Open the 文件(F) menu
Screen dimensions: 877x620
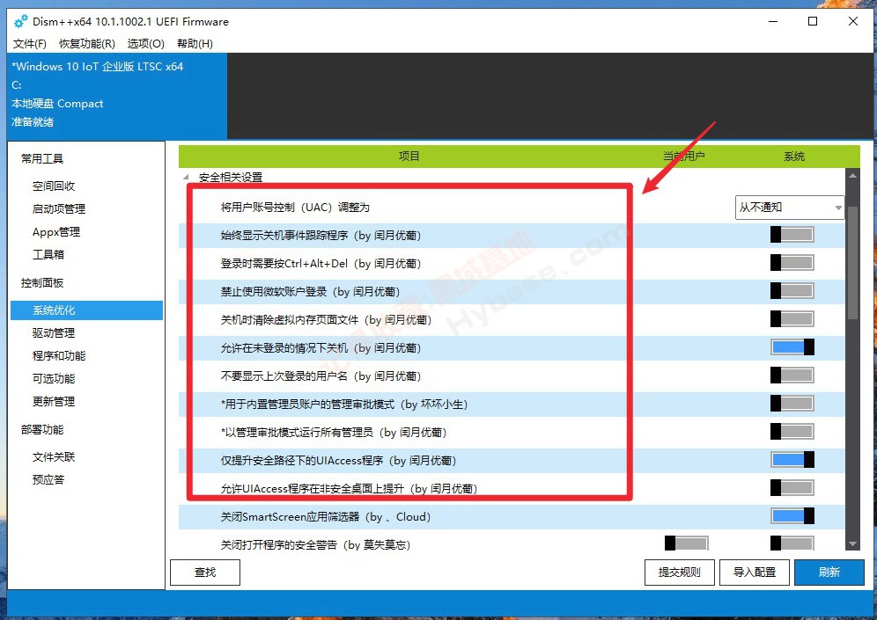(x=30, y=44)
